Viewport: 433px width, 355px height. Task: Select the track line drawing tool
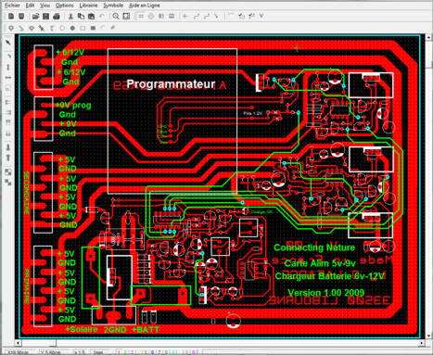tap(21, 28)
